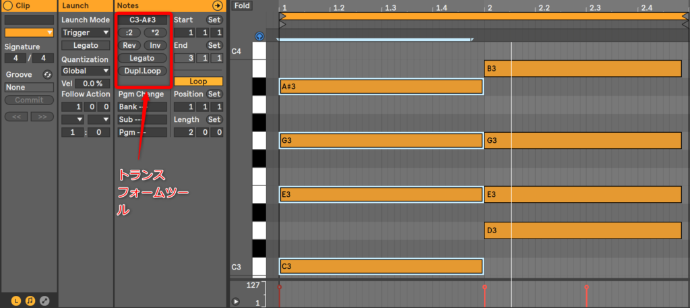This screenshot has height=308, width=690.
Task: Click the velocity lane play triangle
Action: [x=236, y=301]
